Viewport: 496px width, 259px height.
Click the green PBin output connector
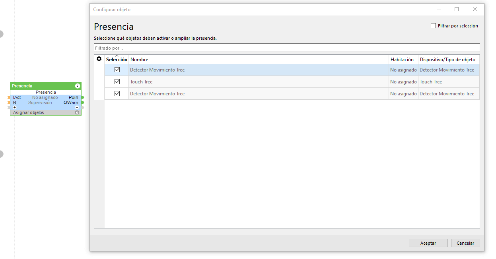82,97
